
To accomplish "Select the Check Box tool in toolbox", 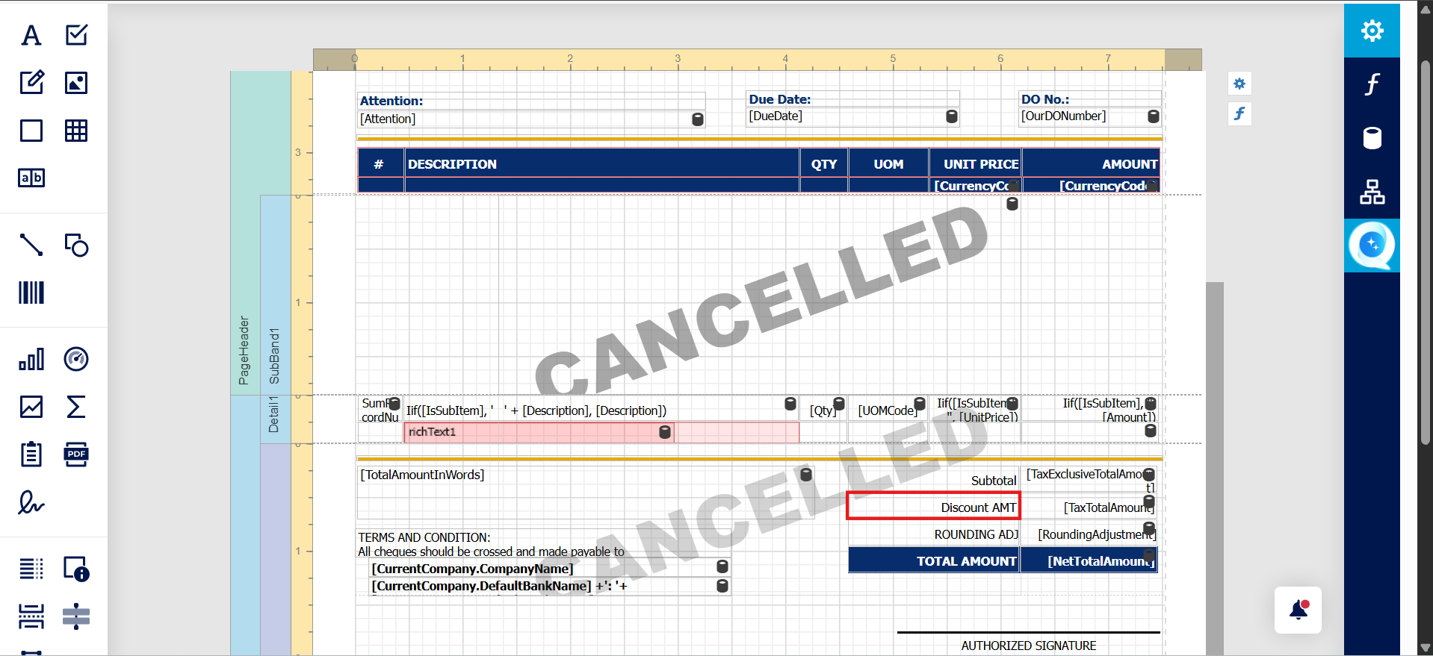I will pyautogui.click(x=76, y=35).
